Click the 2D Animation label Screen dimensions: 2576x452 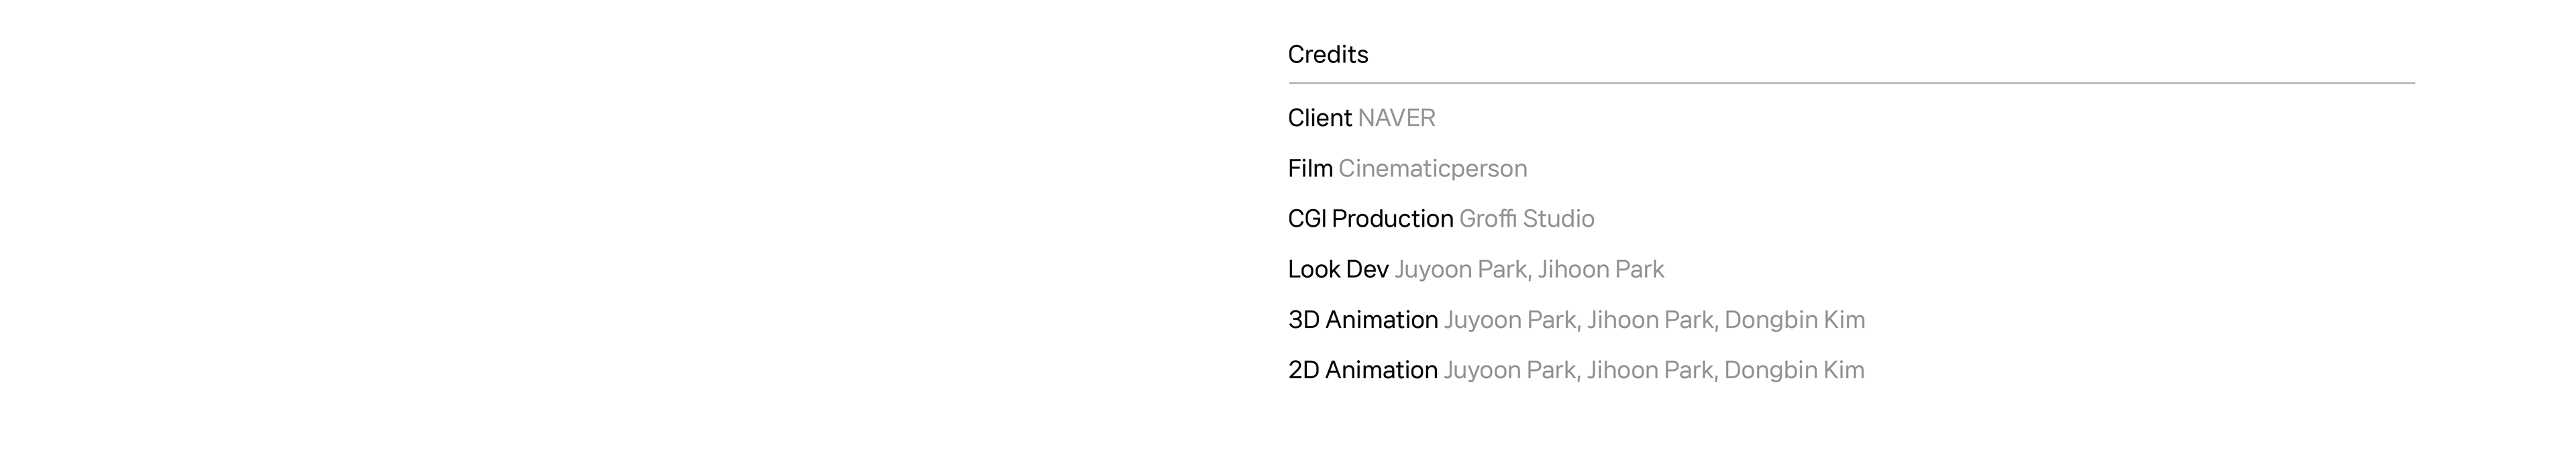pos(1362,370)
